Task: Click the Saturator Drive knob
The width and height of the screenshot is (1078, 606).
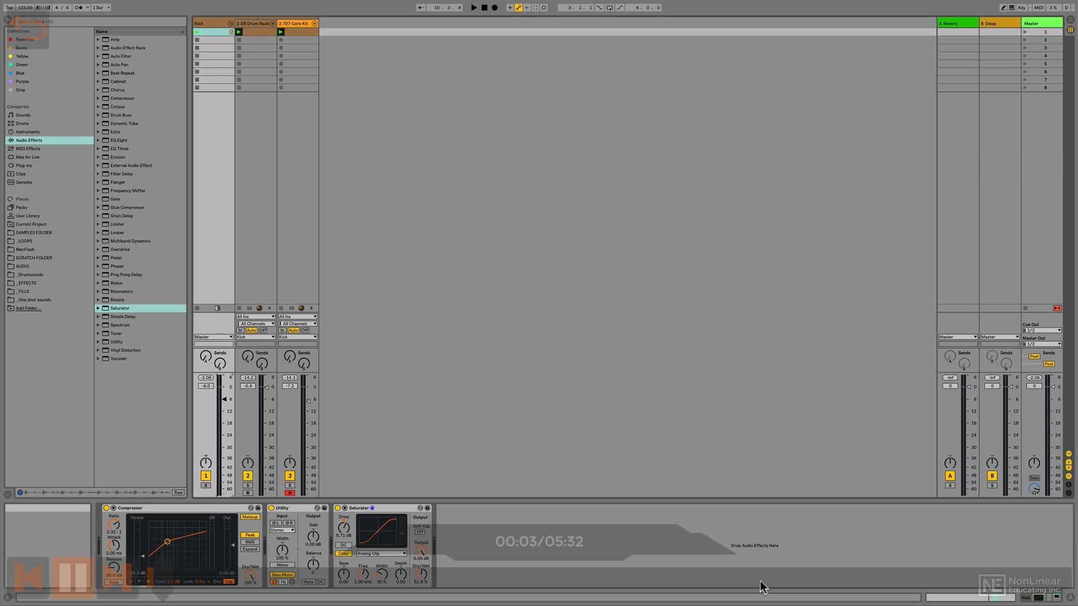Action: pyautogui.click(x=344, y=527)
